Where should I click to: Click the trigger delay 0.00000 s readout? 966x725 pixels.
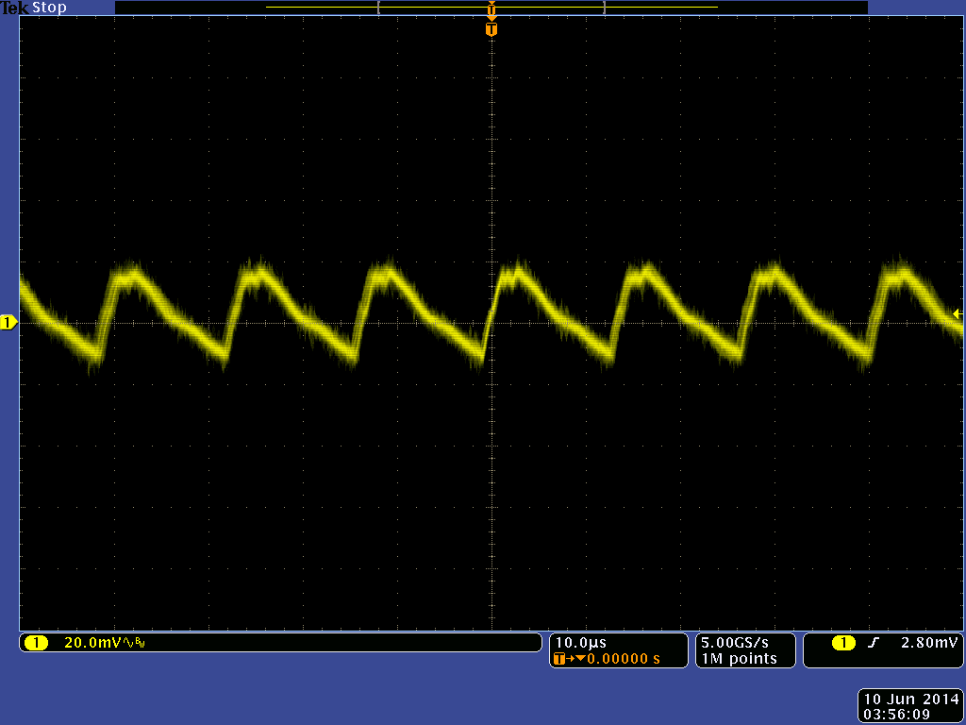623,659
